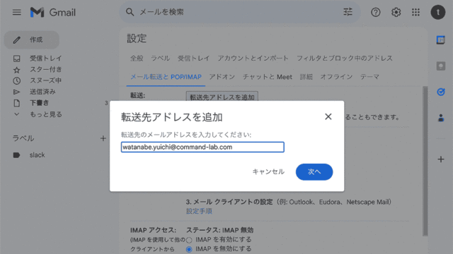Open the main menu hamburger icon

click(17, 12)
